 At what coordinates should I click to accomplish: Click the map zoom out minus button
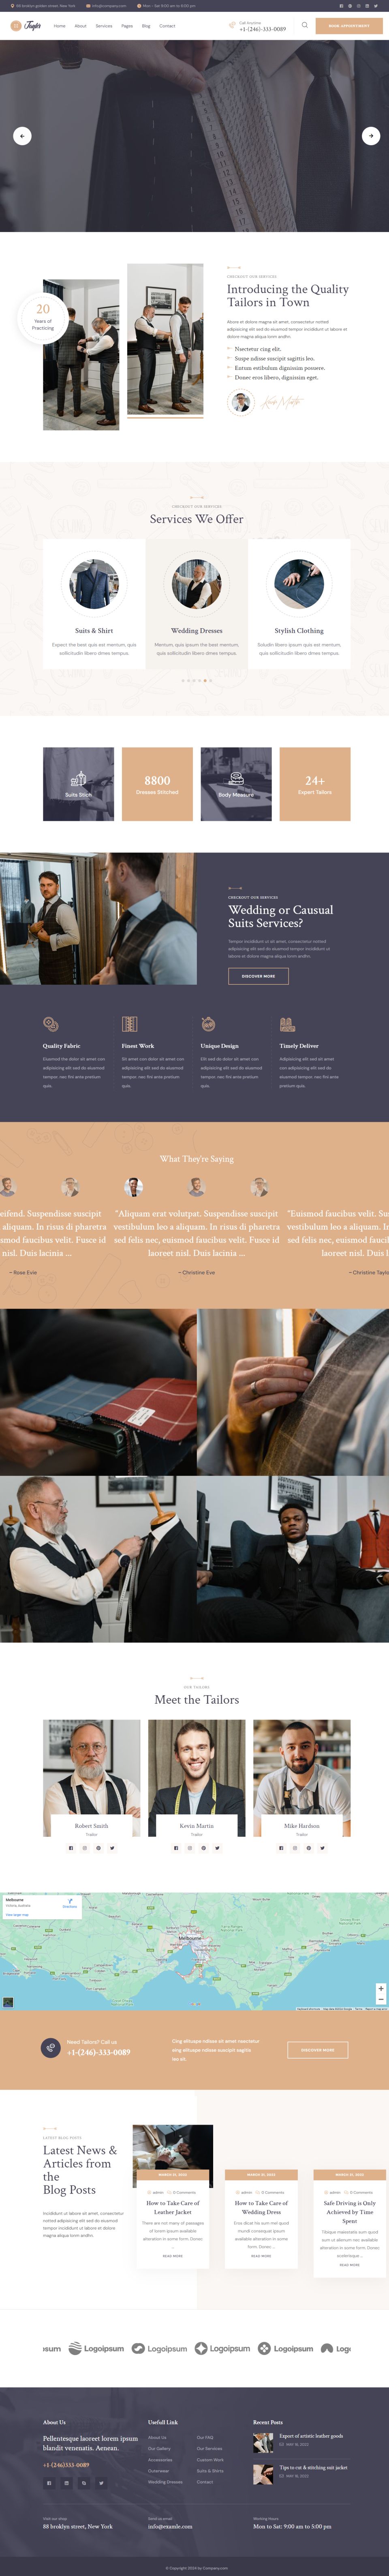click(380, 1998)
